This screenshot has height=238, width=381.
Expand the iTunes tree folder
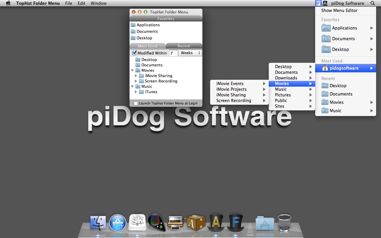[136, 92]
